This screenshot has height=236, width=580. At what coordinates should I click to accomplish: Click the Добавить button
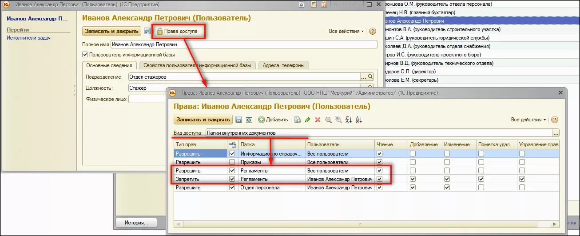274,120
